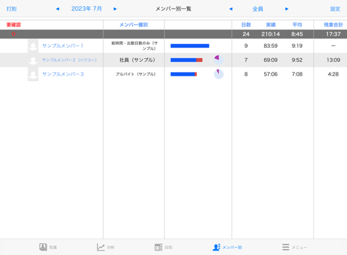
Task: Switch to next group after 全員
Action: (287, 9)
